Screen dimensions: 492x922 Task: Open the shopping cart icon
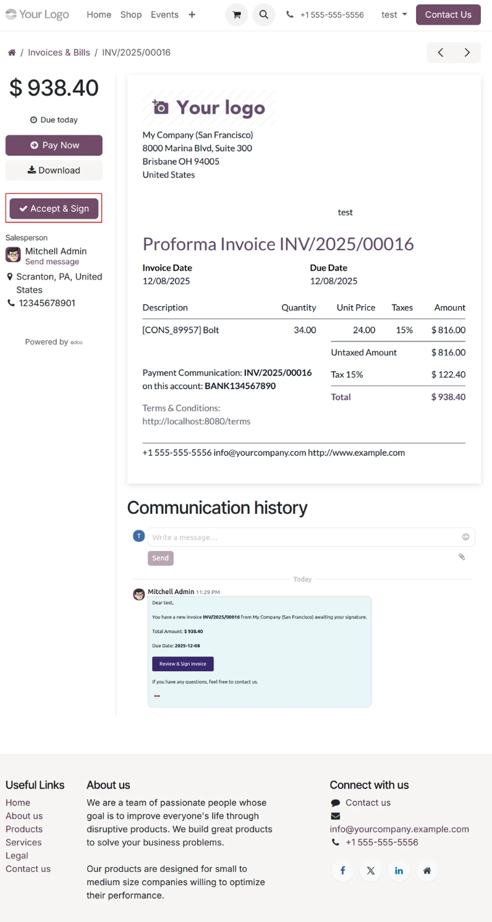click(x=236, y=15)
